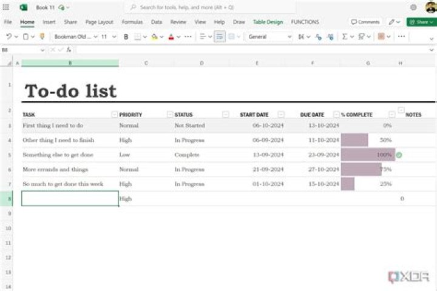Open the TASK column filter button

[x=114, y=115]
